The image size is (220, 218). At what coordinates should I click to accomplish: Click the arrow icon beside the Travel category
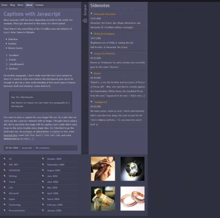(x=4, y=181)
